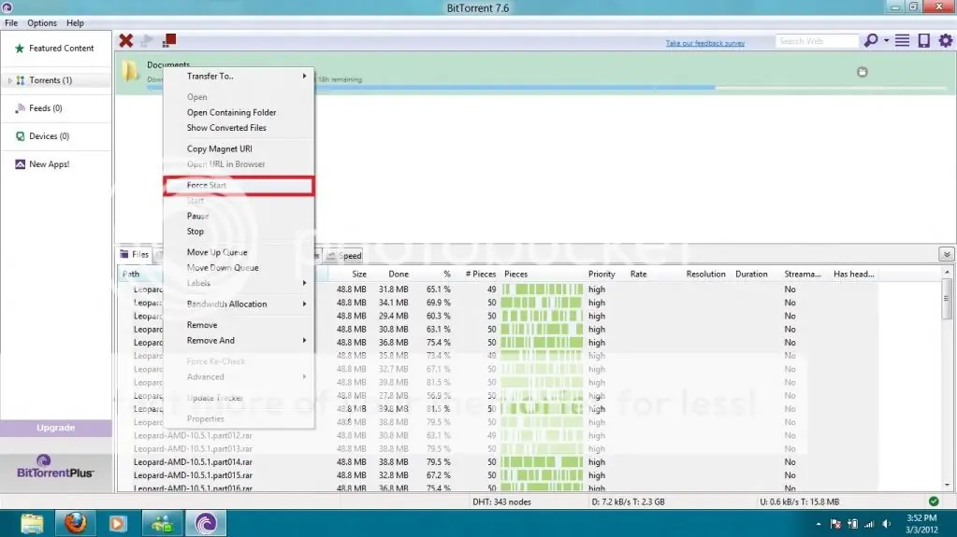Image resolution: width=957 pixels, height=537 pixels.
Task: Switch to the Files tab
Action: click(x=135, y=255)
